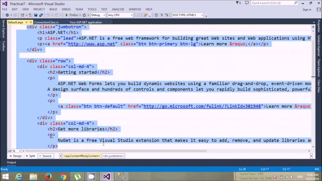Expand the New Project dropdown arrow

26,15
